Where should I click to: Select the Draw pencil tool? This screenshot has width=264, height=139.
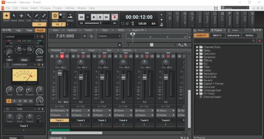pos(36,16)
